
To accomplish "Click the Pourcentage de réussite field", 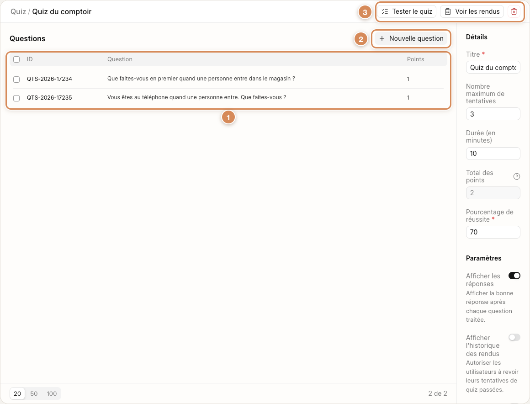I will (x=493, y=232).
